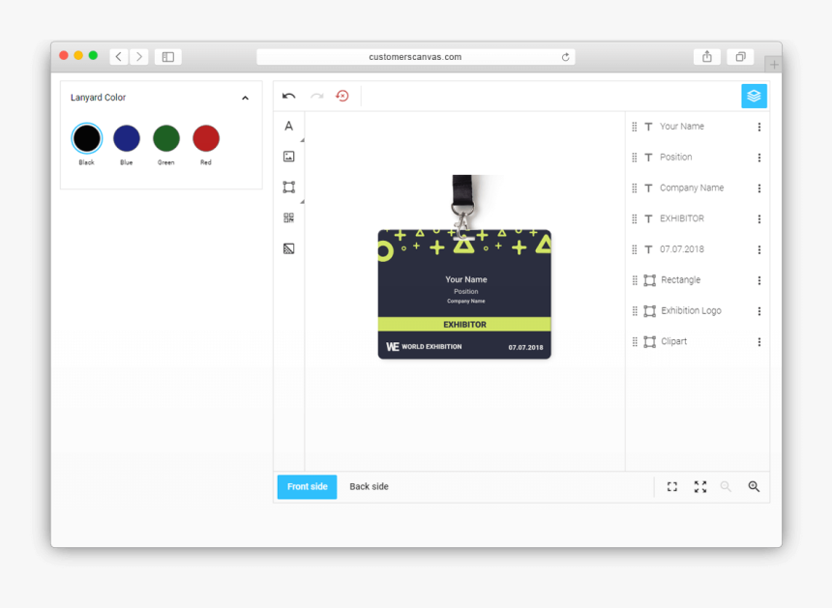Click Position text on badge
The image size is (832, 608).
[466, 292]
